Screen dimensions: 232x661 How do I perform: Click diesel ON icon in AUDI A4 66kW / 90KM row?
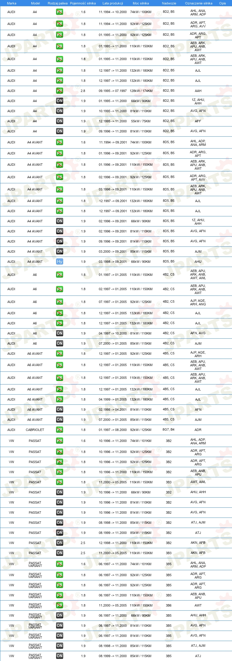point(60,101)
